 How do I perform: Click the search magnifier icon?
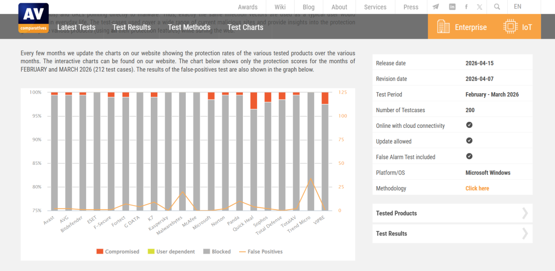[x=497, y=7]
